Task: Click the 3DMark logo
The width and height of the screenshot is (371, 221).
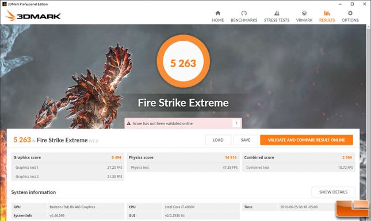Action: 33,16
